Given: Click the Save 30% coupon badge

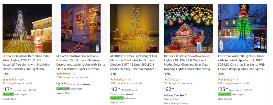Looking at the screenshot, I should 63,89.
